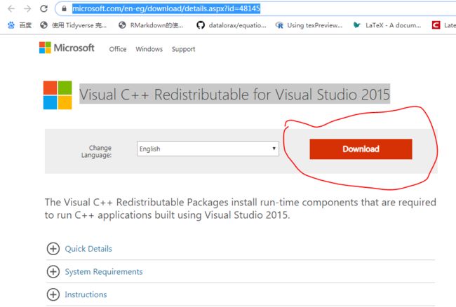Go back using browser back arrow

pyautogui.click(x=11, y=8)
